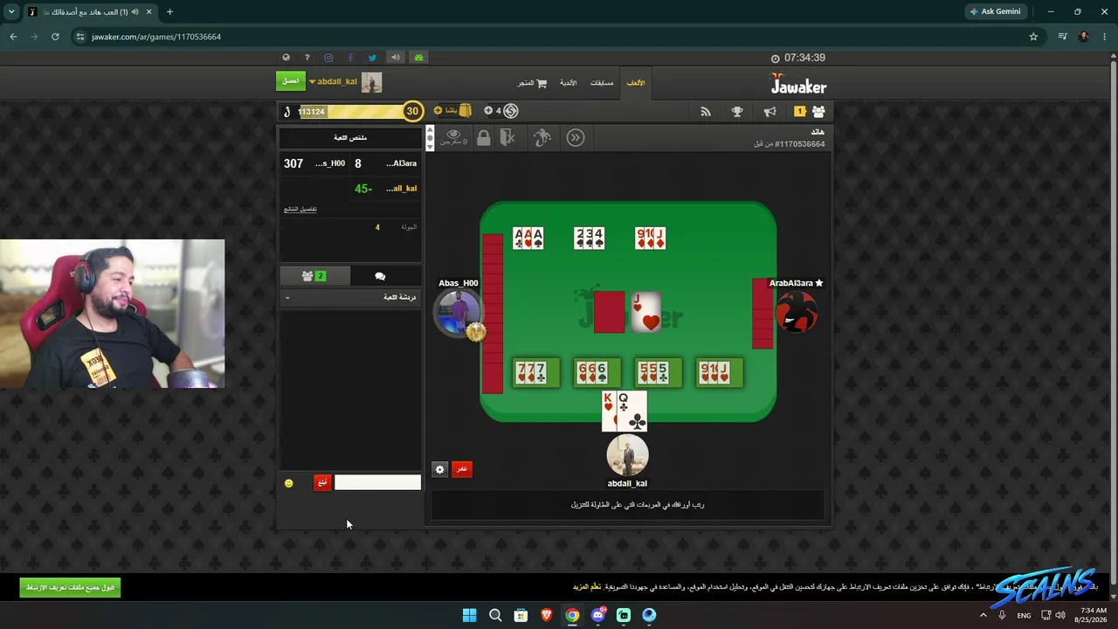The height and width of the screenshot is (629, 1118).
Task: Click the level 30 progress bar
Action: (349, 112)
